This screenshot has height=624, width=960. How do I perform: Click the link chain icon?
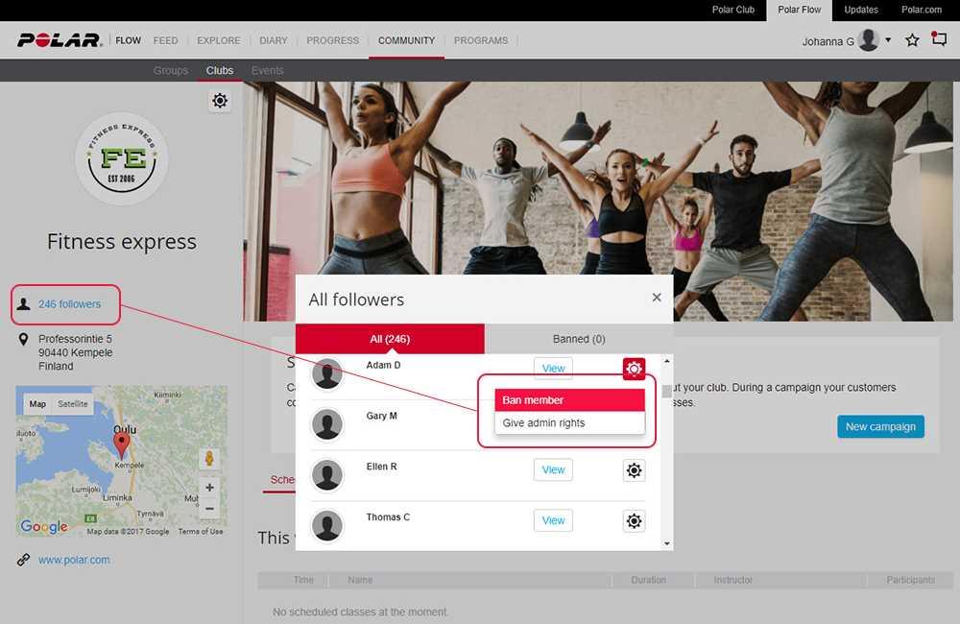pyautogui.click(x=23, y=560)
